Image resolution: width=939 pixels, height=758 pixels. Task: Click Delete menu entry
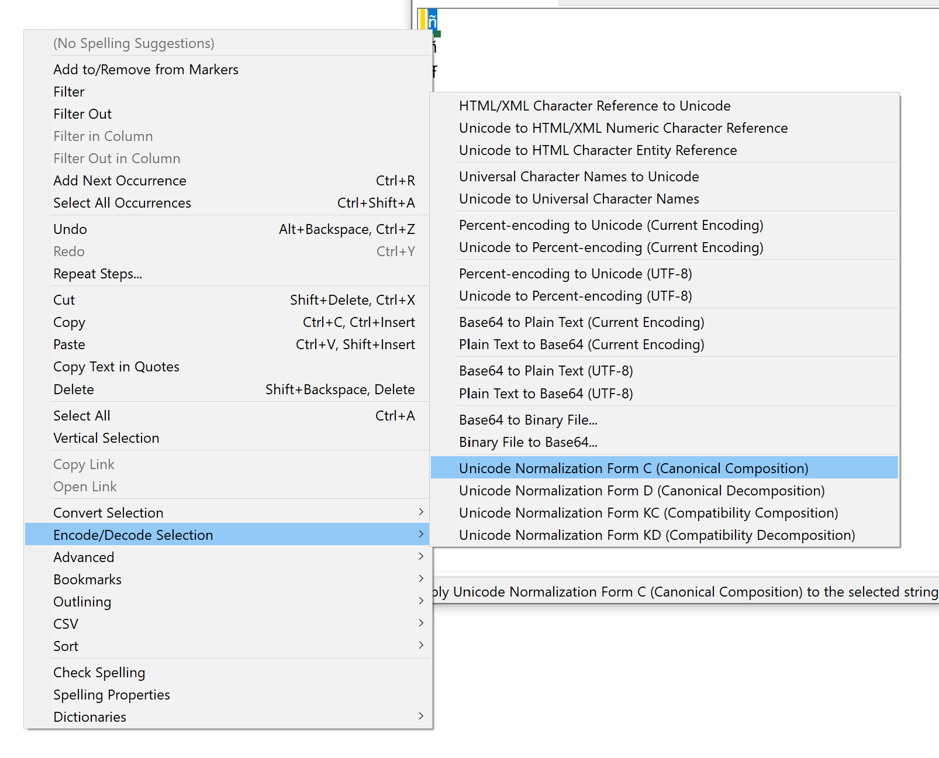coord(228,390)
